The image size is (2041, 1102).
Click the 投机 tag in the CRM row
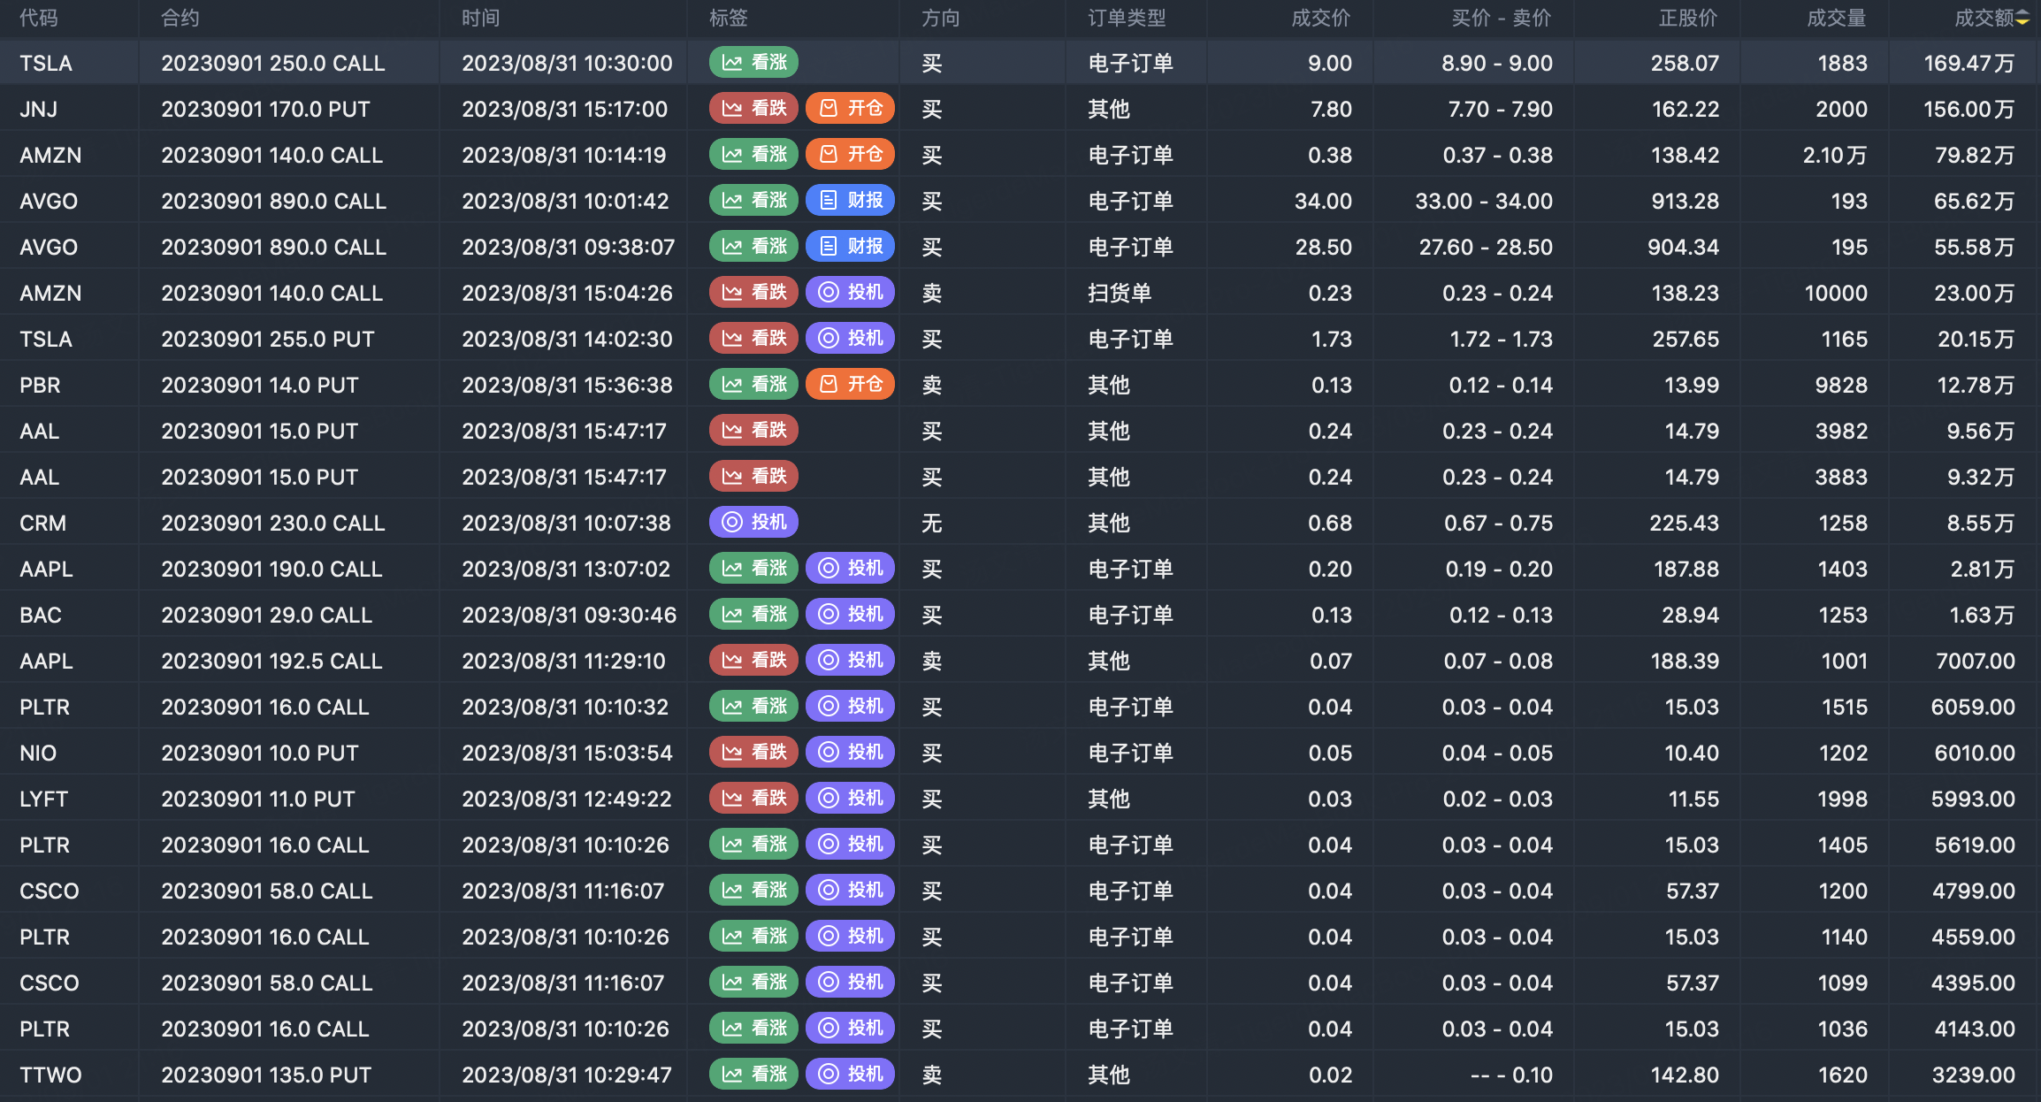753,523
